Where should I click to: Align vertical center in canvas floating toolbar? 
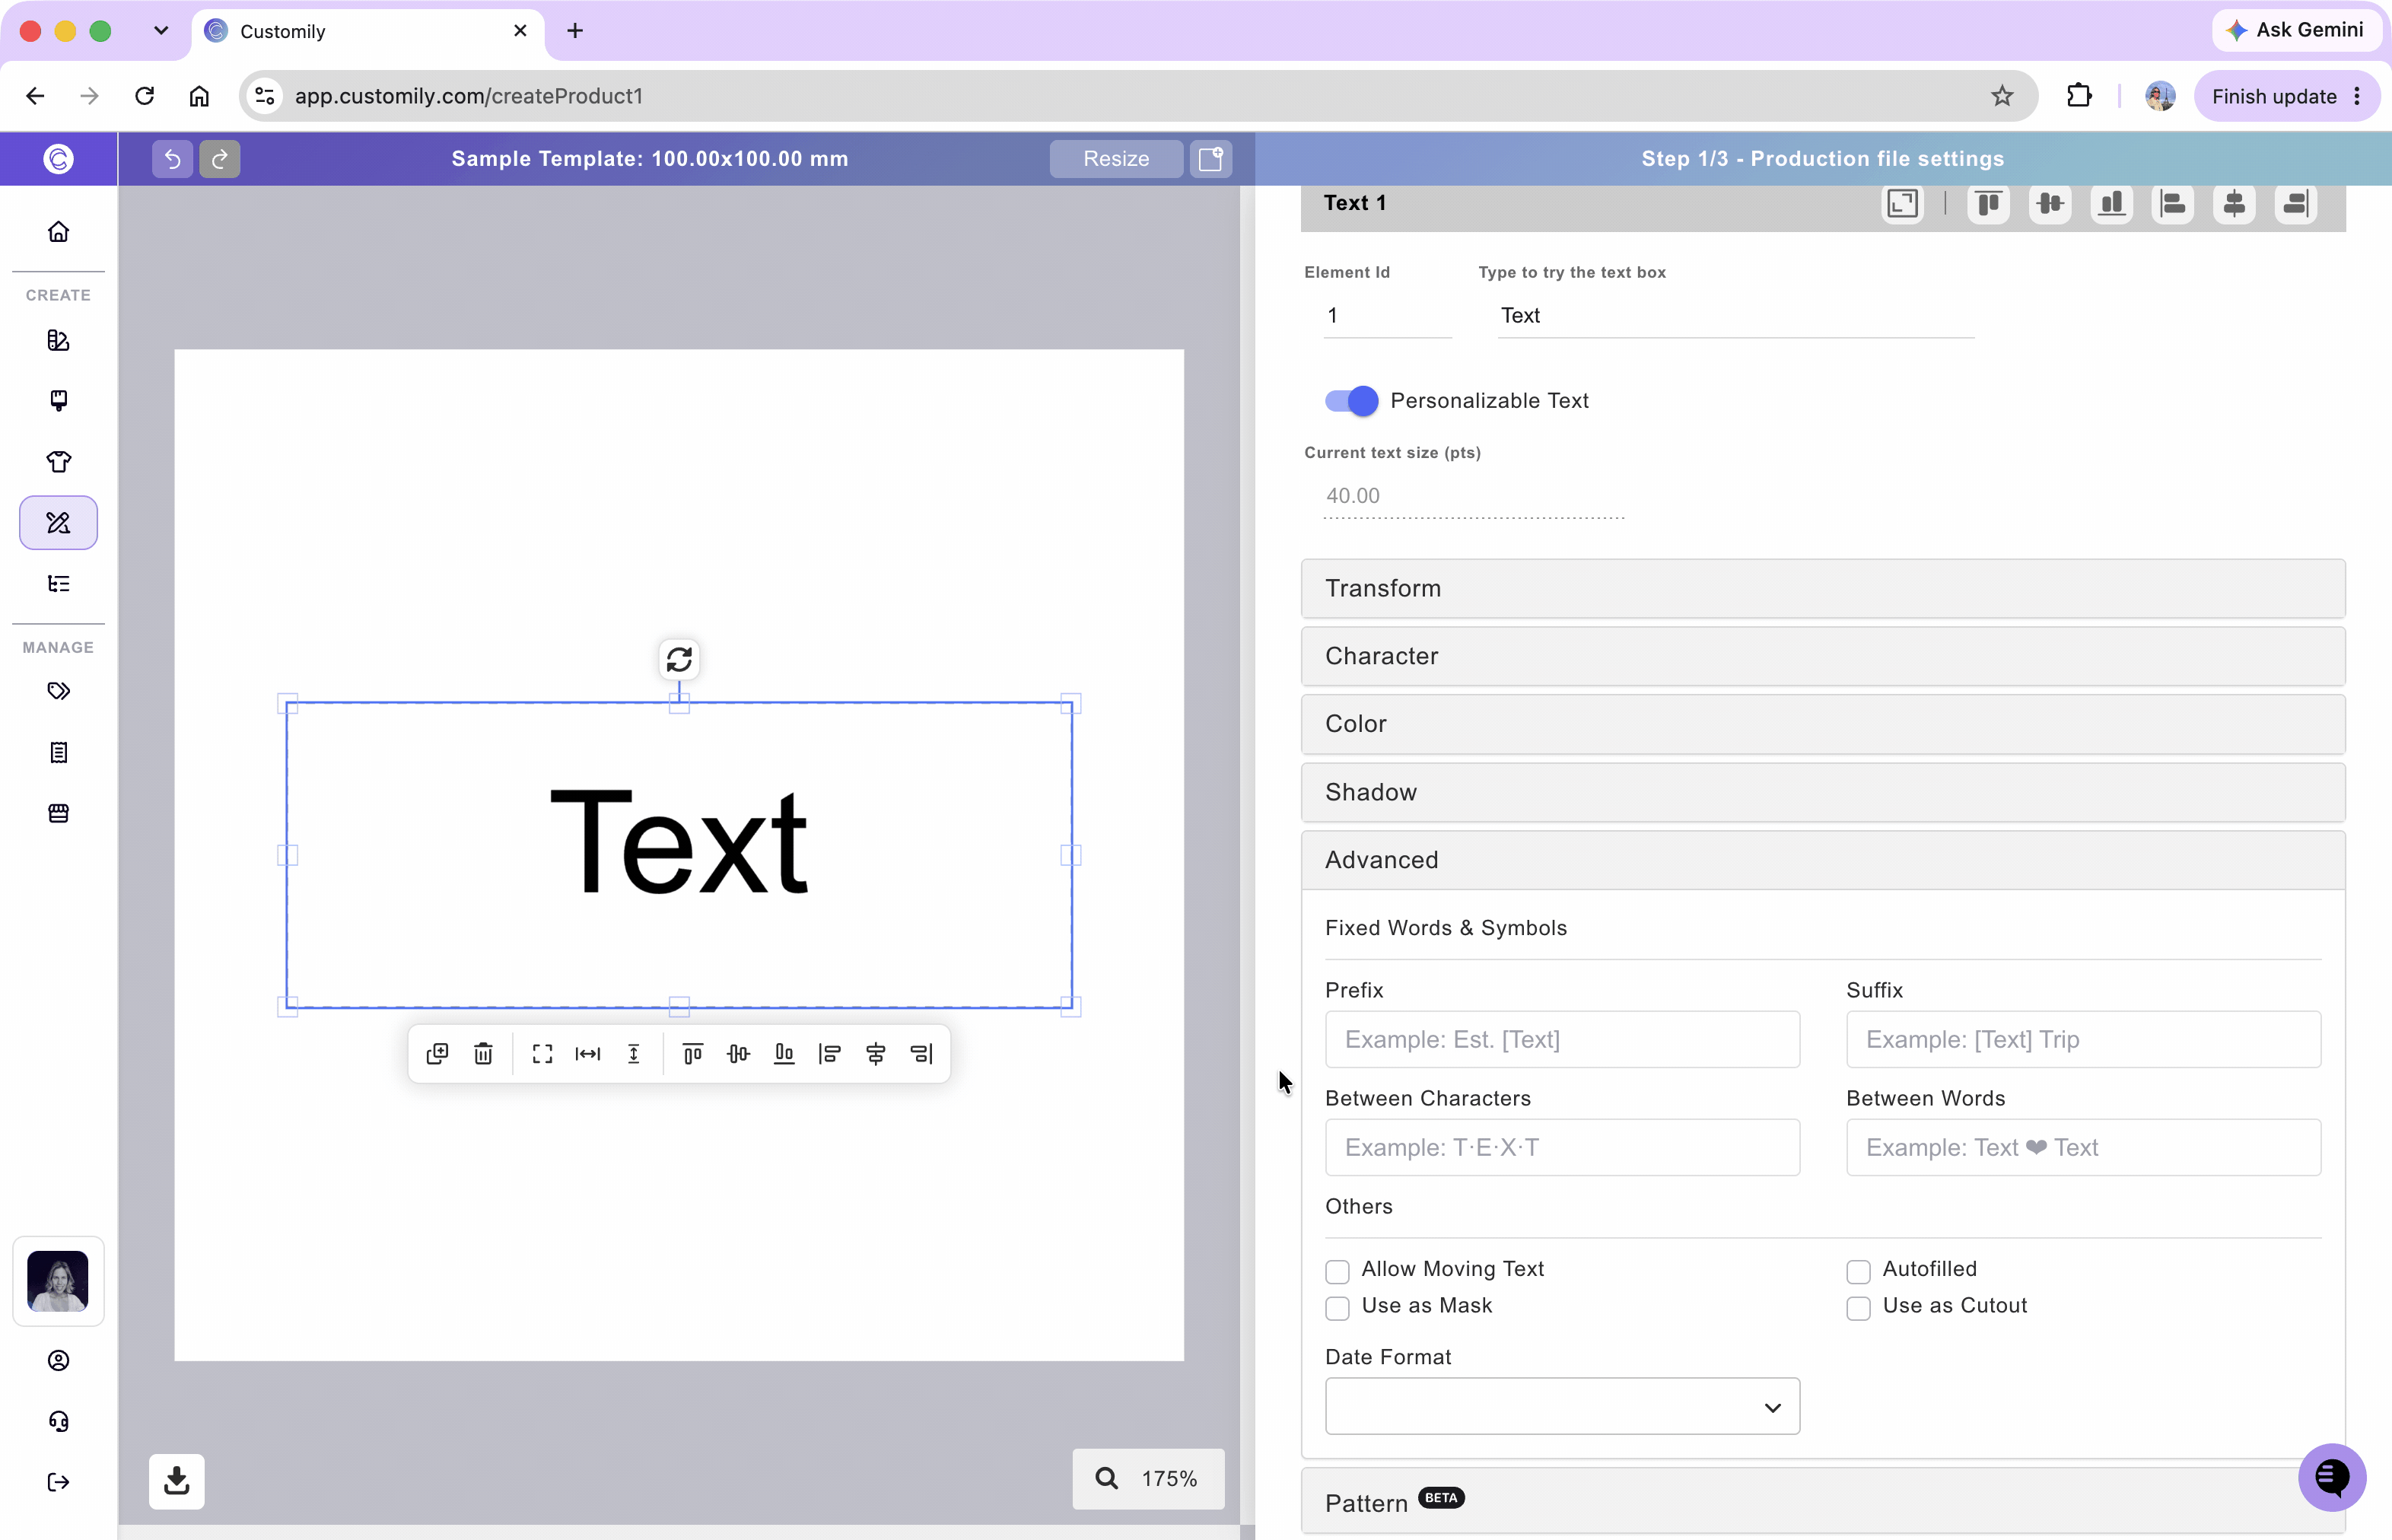point(738,1053)
